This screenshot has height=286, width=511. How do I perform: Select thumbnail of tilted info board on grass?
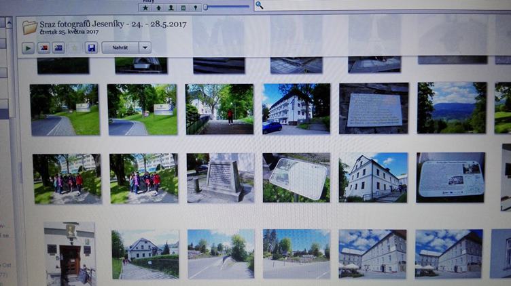tap(296, 178)
